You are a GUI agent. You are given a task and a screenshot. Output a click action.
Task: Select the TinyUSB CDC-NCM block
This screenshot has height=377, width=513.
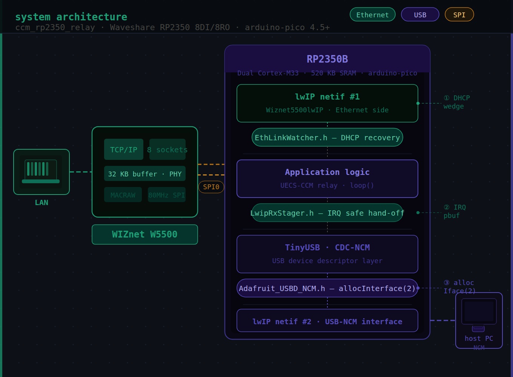tap(327, 254)
